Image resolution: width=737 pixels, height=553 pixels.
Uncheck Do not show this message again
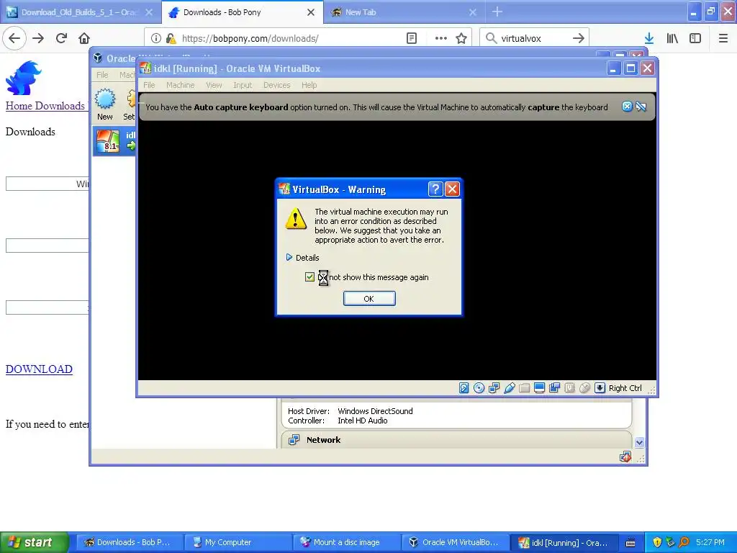[309, 277]
